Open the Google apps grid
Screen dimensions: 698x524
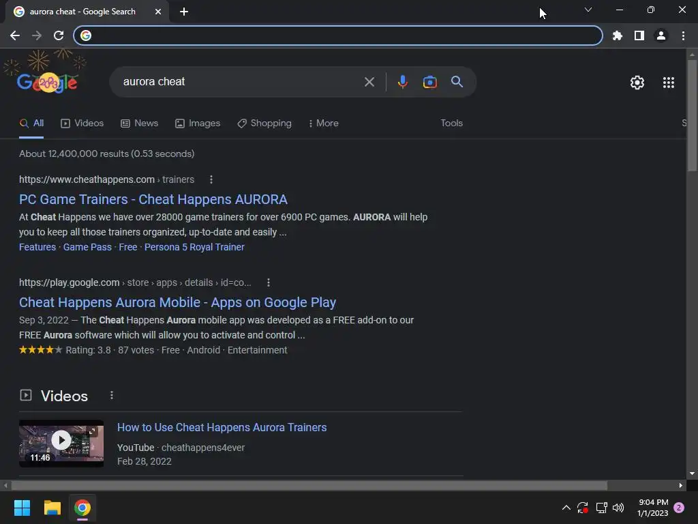668,83
